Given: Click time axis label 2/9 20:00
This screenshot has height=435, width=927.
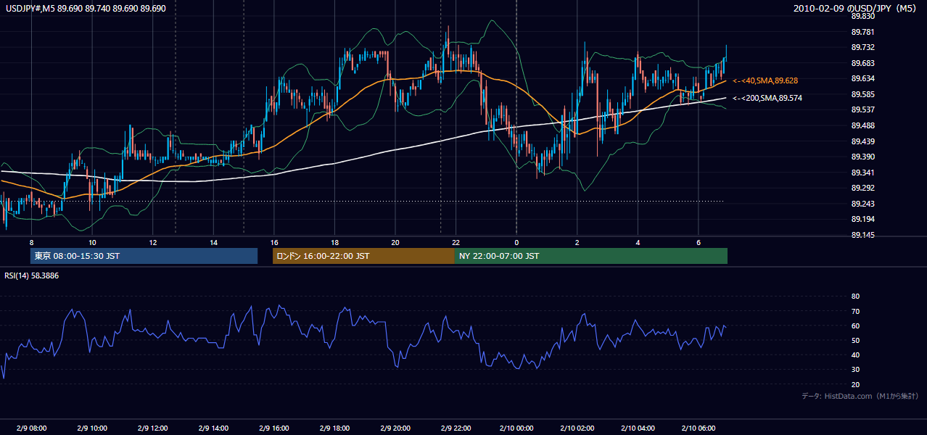Looking at the screenshot, I should [395, 428].
